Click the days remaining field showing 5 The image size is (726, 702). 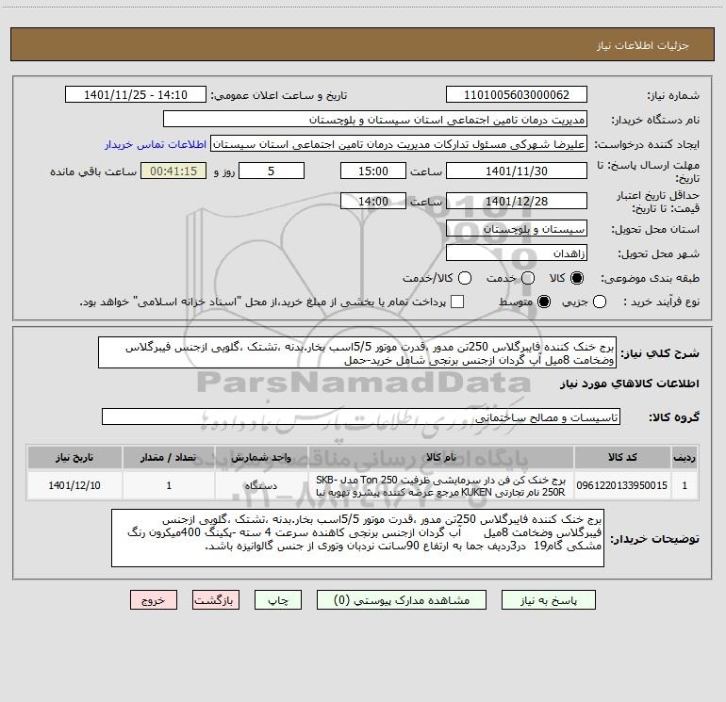tap(272, 171)
